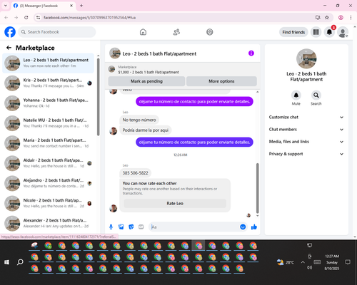Image resolution: width=357 pixels, height=285 pixels.
Task: Open Alexander 2 beds conversation
Action: (x=48, y=223)
